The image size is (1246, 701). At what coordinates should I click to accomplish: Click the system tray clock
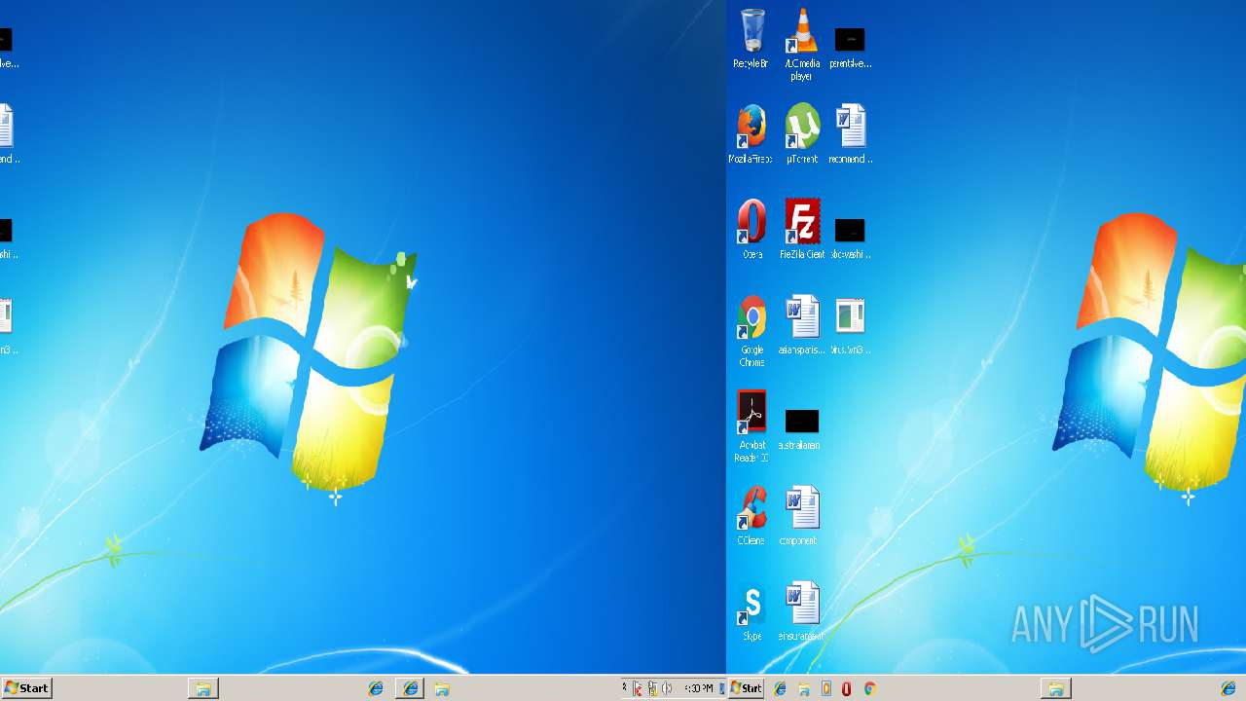point(698,688)
